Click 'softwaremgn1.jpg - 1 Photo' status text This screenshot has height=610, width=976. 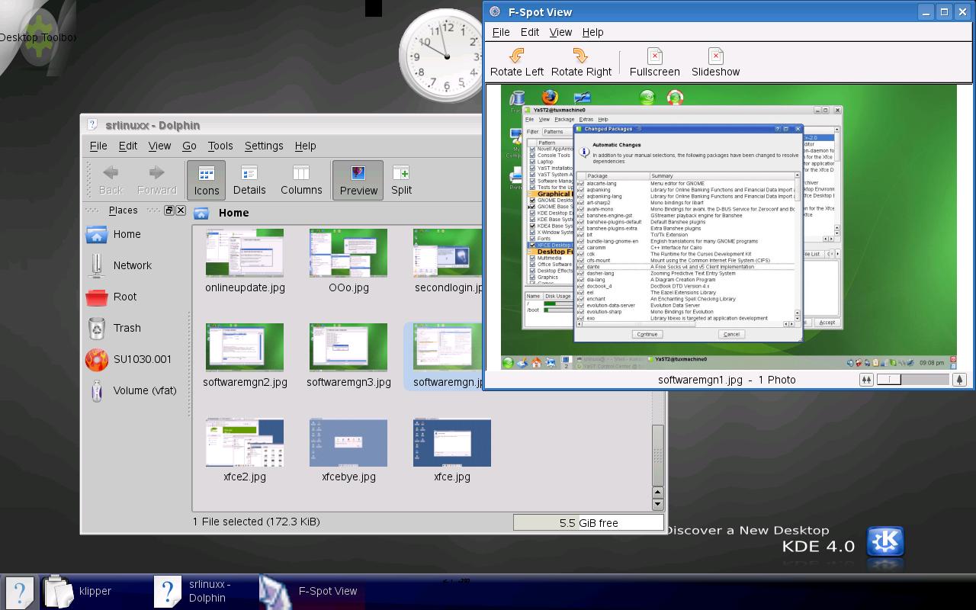coord(727,380)
